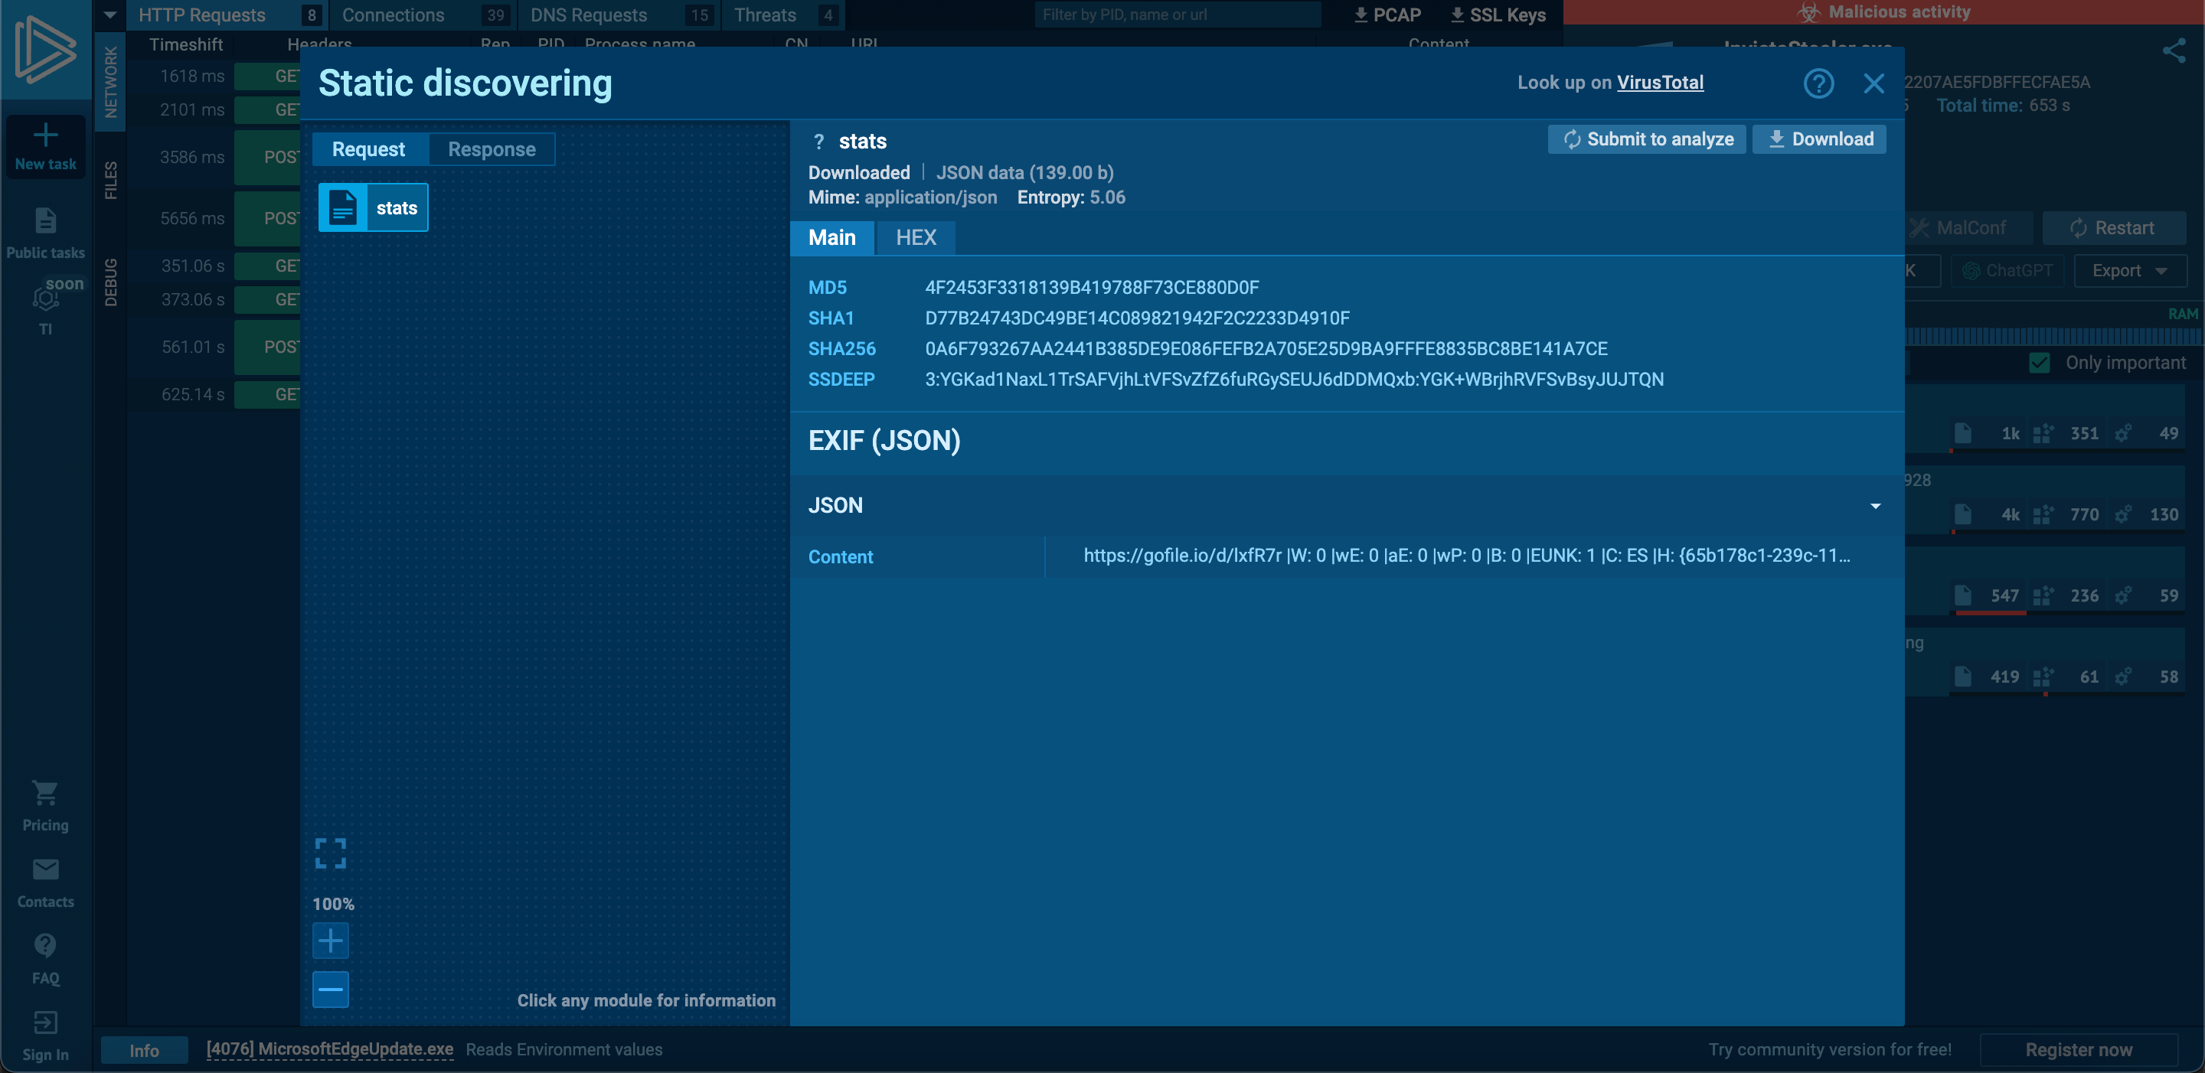Open the VirusTotal lookup link
The width and height of the screenshot is (2205, 1073).
(x=1660, y=82)
